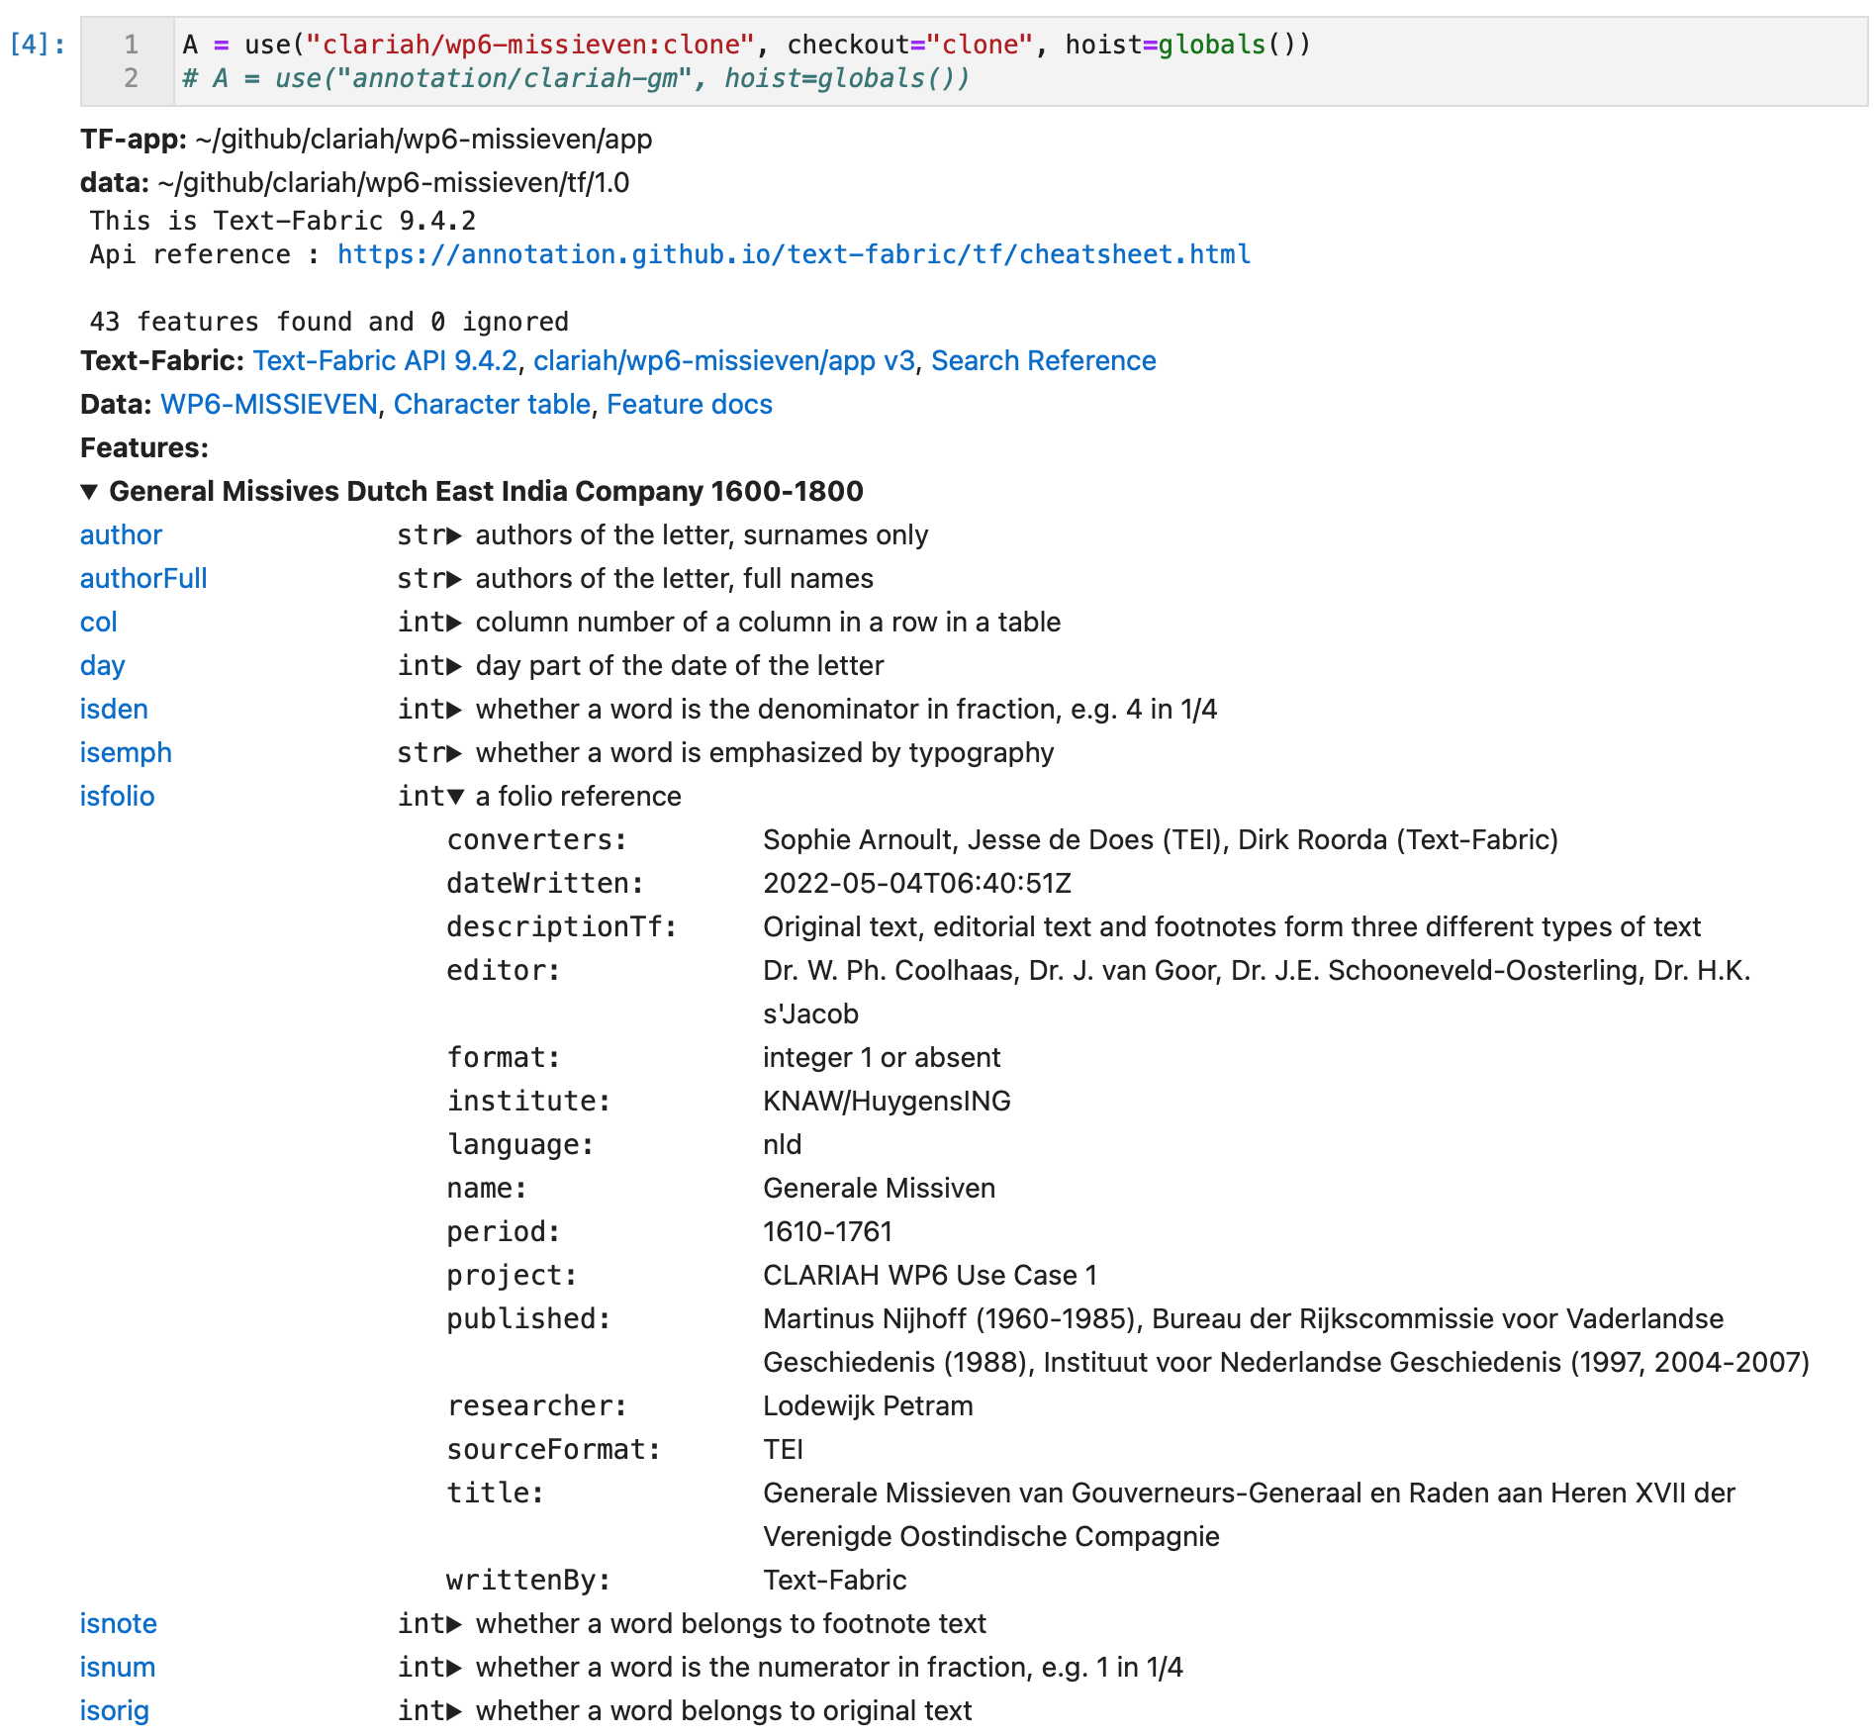The image size is (1874, 1736).
Task: Select the isfolio description 'a folio reference'
Action: click(579, 797)
